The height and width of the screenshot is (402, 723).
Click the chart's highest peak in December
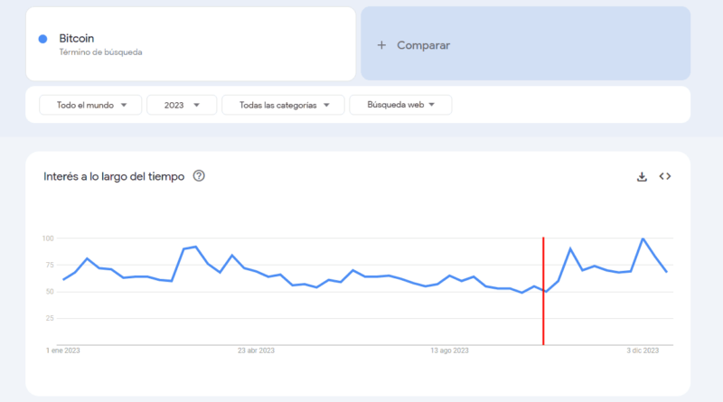coord(643,239)
